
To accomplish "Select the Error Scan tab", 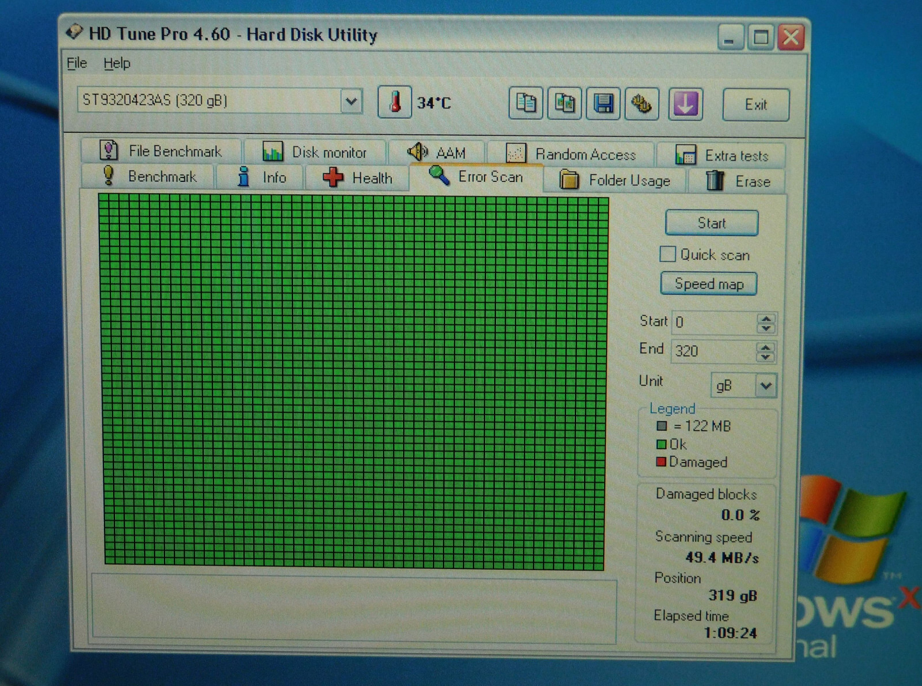I will pos(477,177).
